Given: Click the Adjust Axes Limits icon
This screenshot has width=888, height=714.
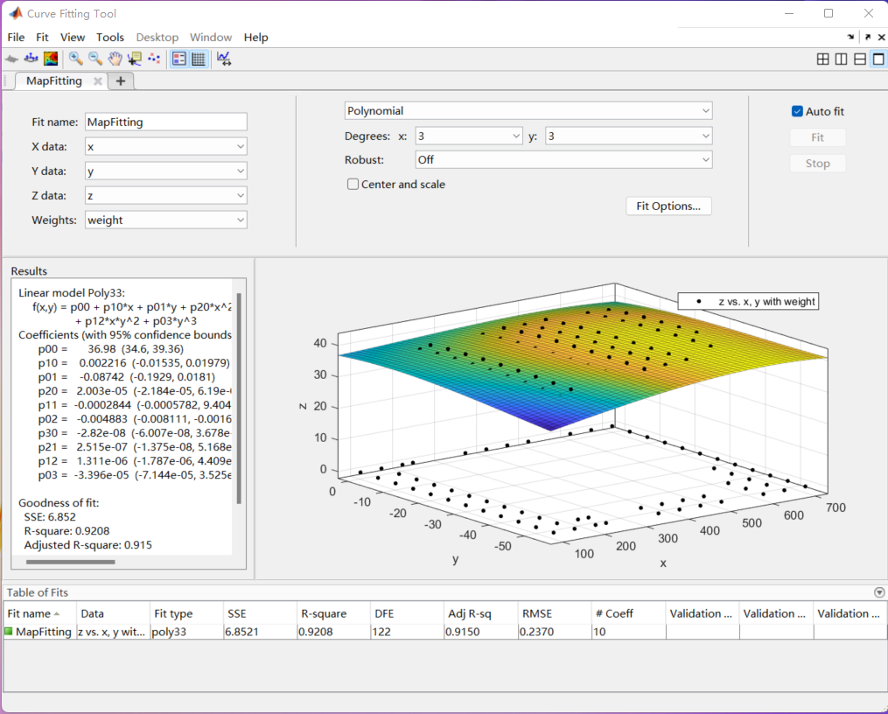Looking at the screenshot, I should point(224,59).
